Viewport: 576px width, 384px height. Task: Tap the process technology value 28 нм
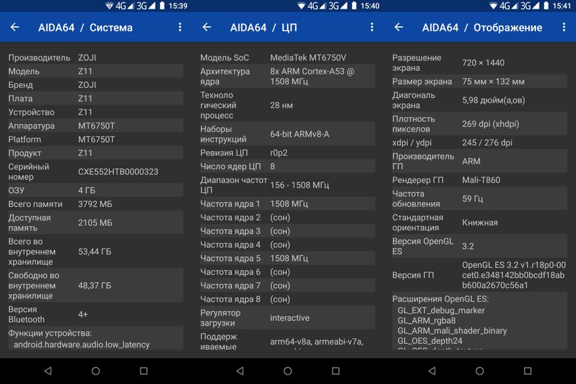(281, 105)
